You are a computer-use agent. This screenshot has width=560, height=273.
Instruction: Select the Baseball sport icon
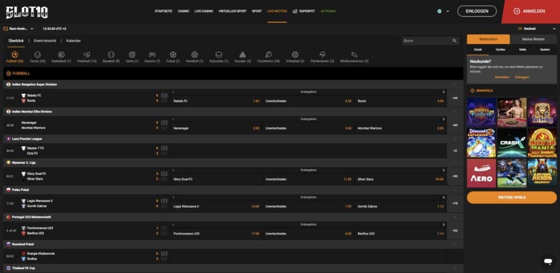coord(111,55)
